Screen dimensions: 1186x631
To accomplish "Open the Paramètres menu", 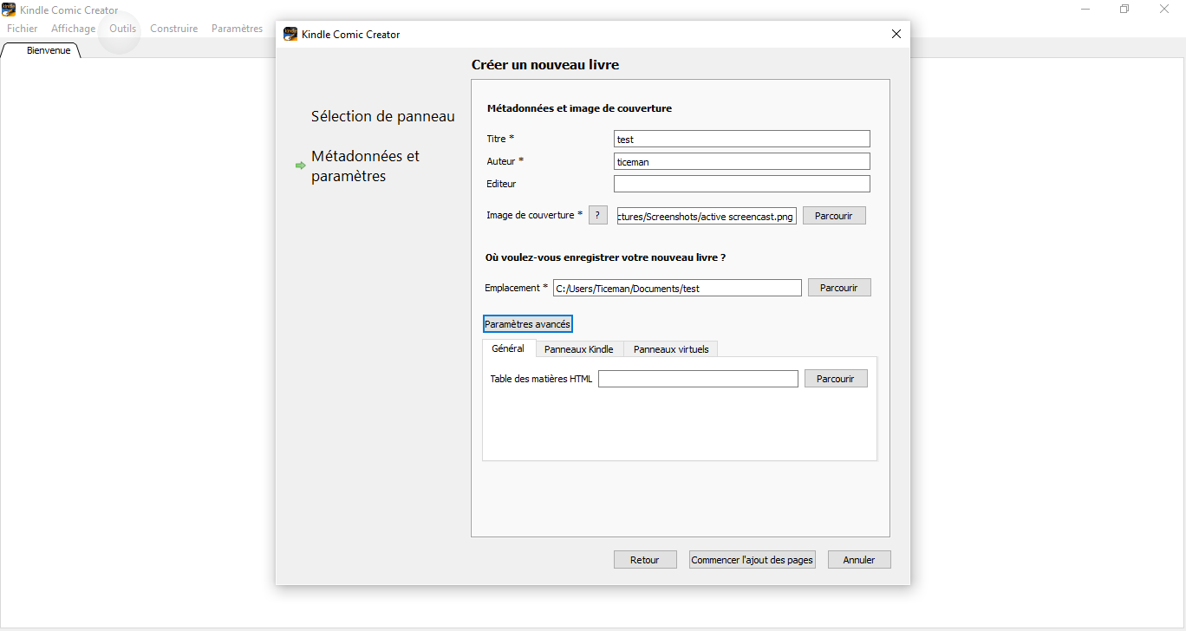I will coord(237,29).
